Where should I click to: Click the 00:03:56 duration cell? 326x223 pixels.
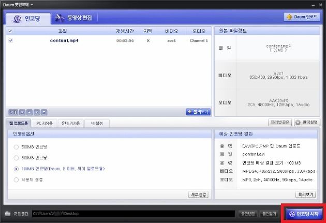point(125,40)
